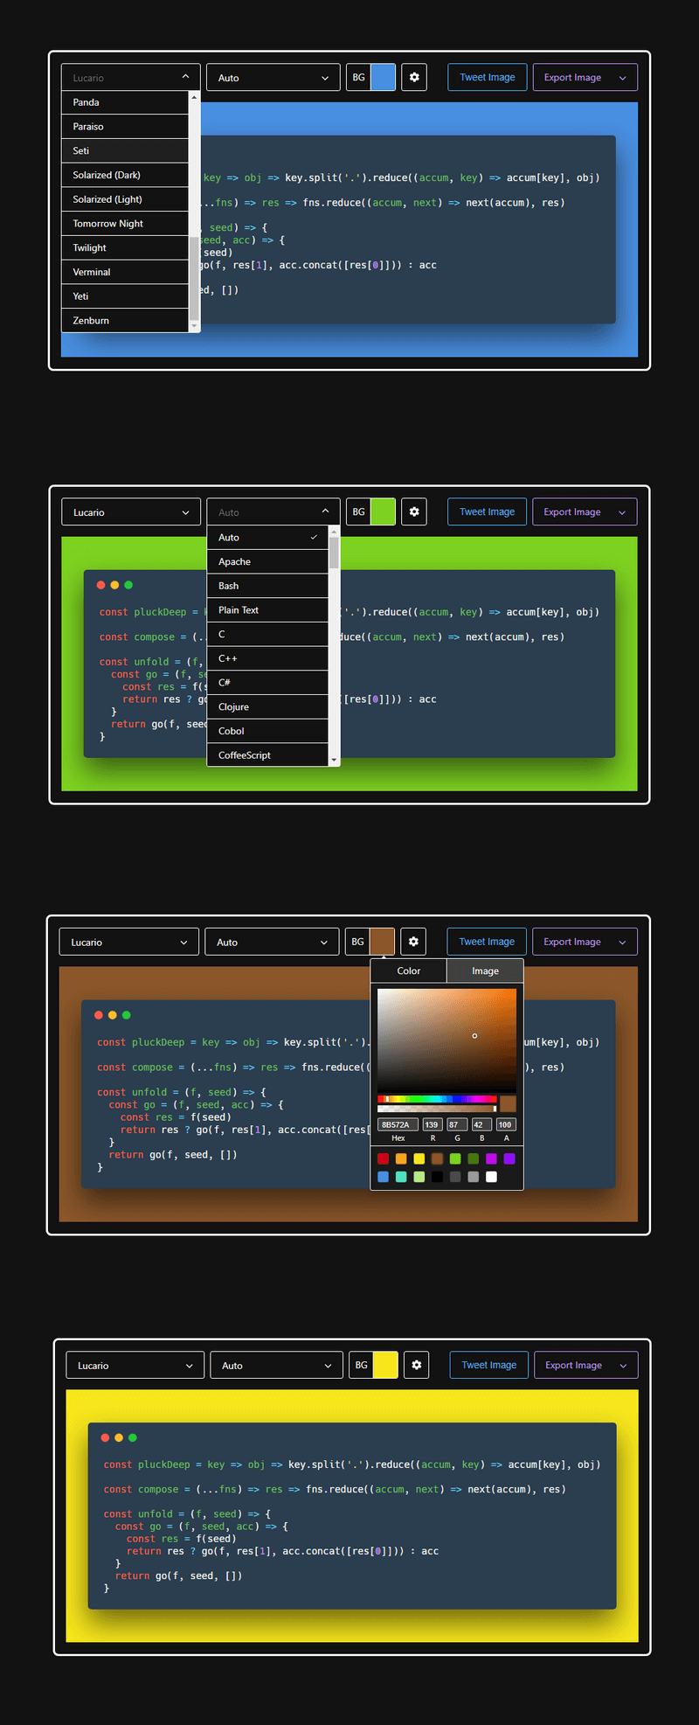
Task: Choose Cobol language option
Action: pos(267,731)
